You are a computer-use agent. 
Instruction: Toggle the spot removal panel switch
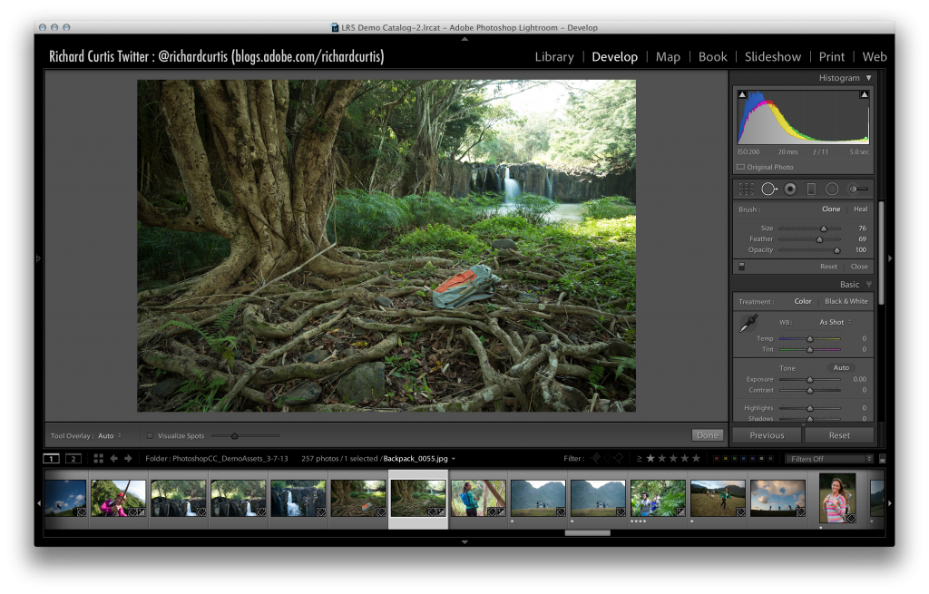(742, 267)
